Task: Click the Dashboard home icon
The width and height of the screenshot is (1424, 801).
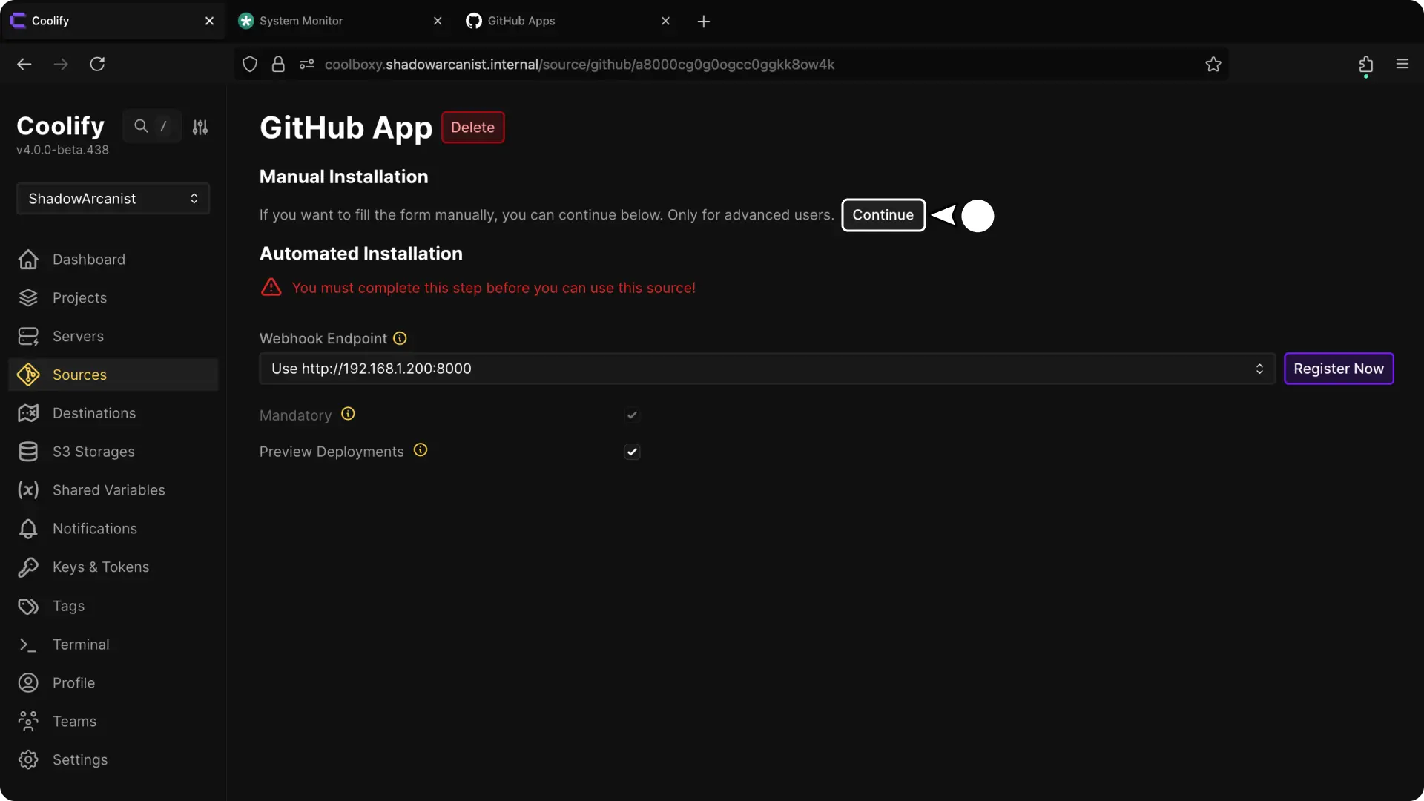Action: [x=28, y=260]
